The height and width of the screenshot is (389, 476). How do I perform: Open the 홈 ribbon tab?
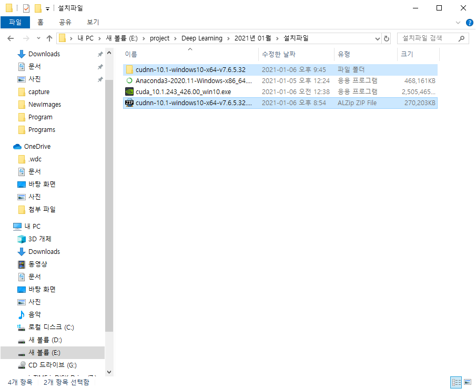[x=40, y=22]
